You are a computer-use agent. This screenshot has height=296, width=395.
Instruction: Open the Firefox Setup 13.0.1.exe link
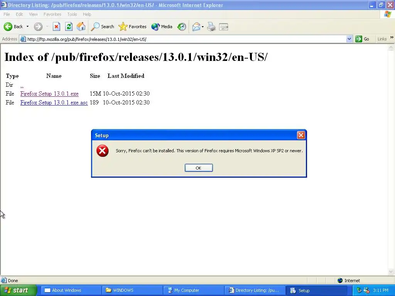pos(49,94)
